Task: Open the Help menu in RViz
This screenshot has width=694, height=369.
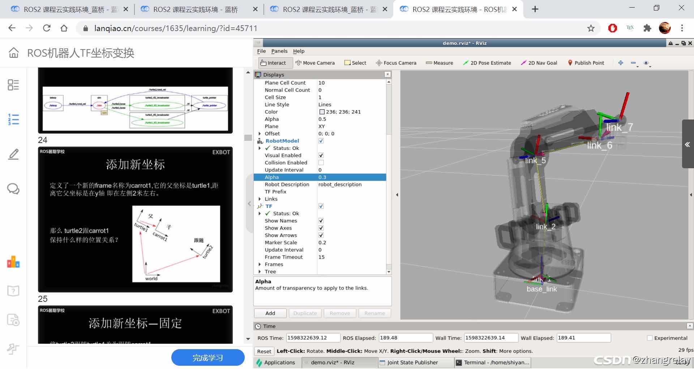Action: point(299,51)
